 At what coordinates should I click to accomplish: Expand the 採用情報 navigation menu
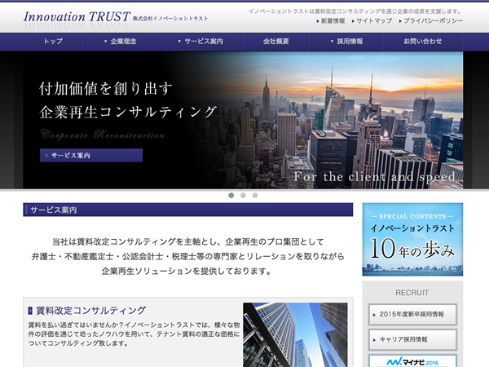pyautogui.click(x=346, y=42)
